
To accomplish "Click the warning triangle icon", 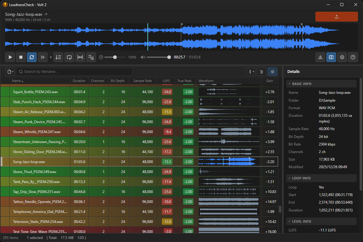I will click(x=320, y=57).
